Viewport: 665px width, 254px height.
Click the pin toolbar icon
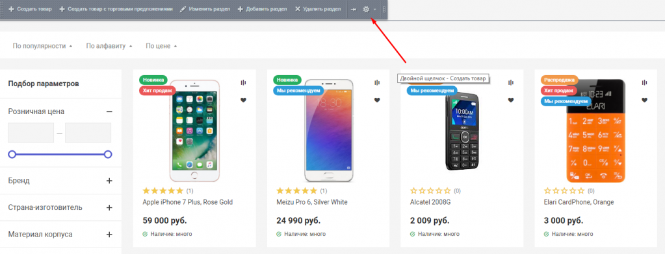(x=353, y=9)
